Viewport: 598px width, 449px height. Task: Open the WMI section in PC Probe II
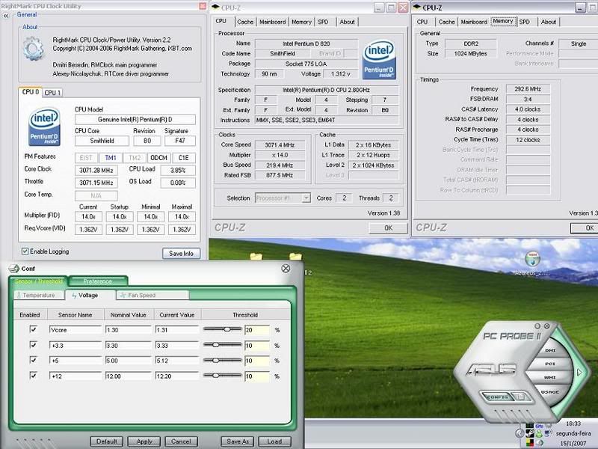click(550, 378)
